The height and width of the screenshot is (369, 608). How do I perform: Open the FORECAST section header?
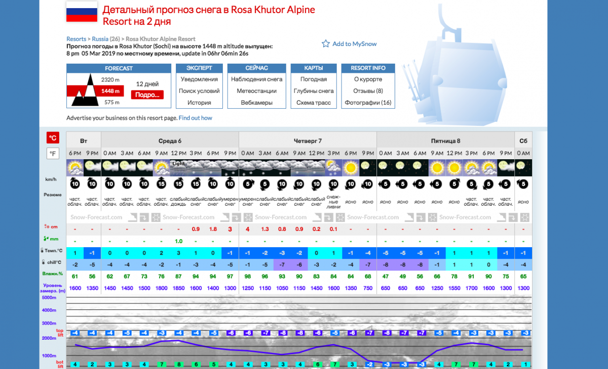119,68
